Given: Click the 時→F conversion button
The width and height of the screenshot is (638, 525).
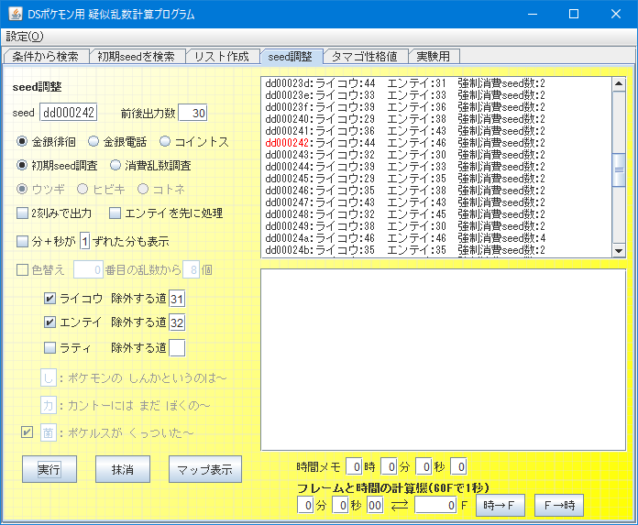Looking at the screenshot, I should (x=500, y=506).
